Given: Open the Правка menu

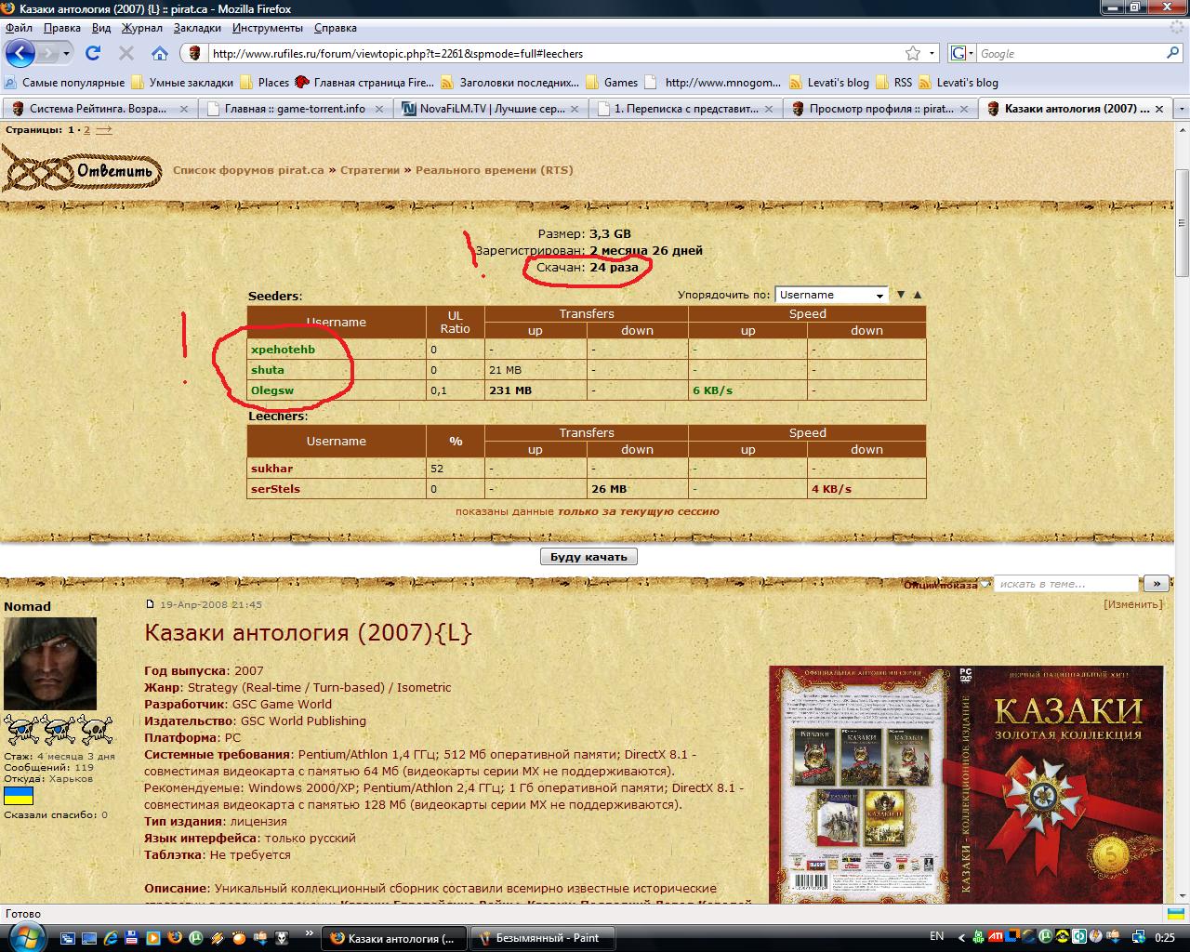Looking at the screenshot, I should [x=62, y=28].
